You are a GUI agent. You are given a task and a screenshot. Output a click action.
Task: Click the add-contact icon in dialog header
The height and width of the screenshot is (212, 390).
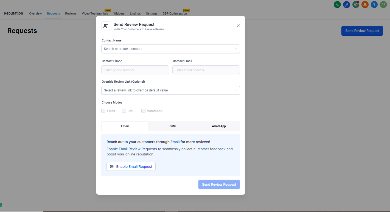pos(106,26)
